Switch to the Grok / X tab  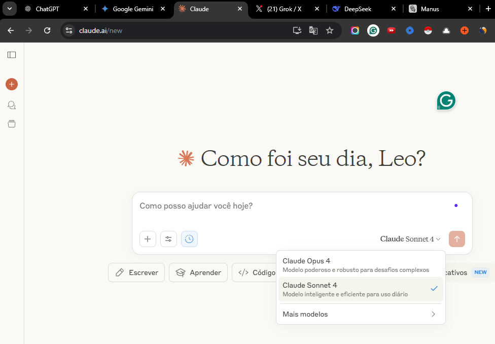coord(284,9)
